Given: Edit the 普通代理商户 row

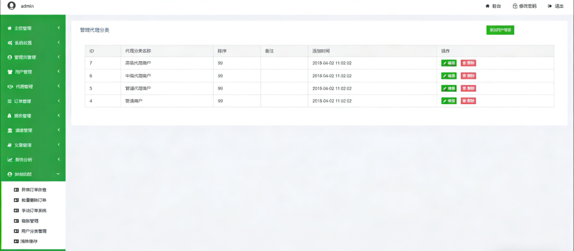Looking at the screenshot, I should pos(449,88).
